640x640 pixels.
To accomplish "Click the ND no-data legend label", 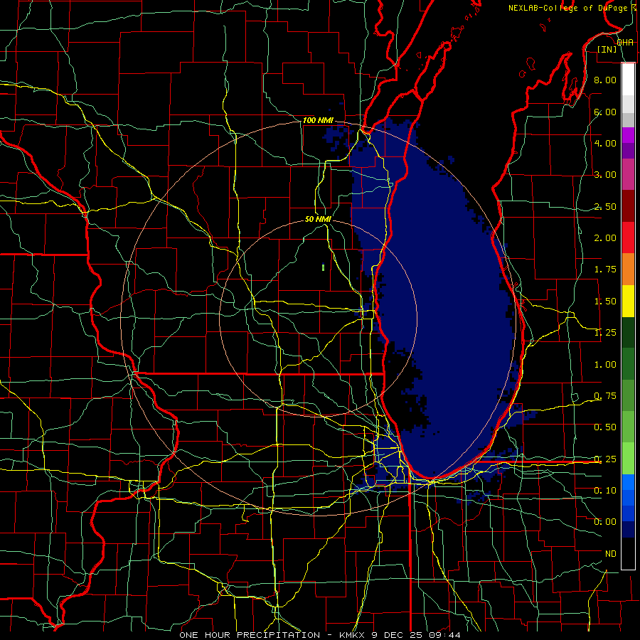I will tap(611, 554).
